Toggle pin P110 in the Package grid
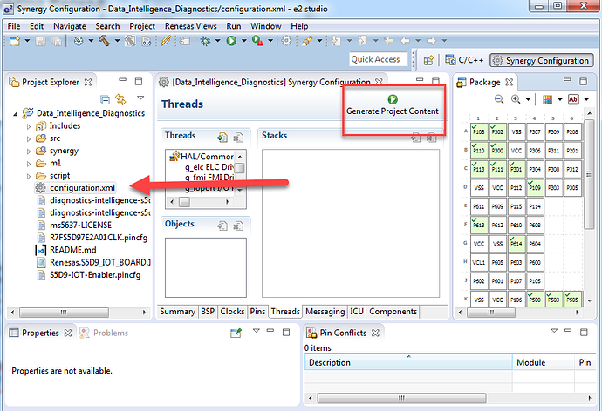602x411 pixels. (x=478, y=150)
